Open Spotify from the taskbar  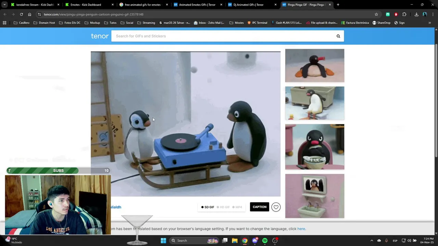tap(265, 241)
